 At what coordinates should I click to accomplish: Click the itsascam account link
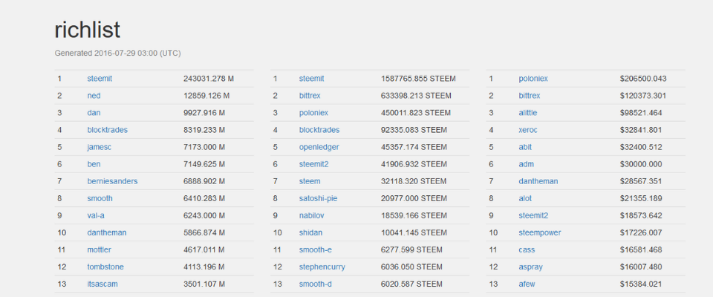point(102,284)
